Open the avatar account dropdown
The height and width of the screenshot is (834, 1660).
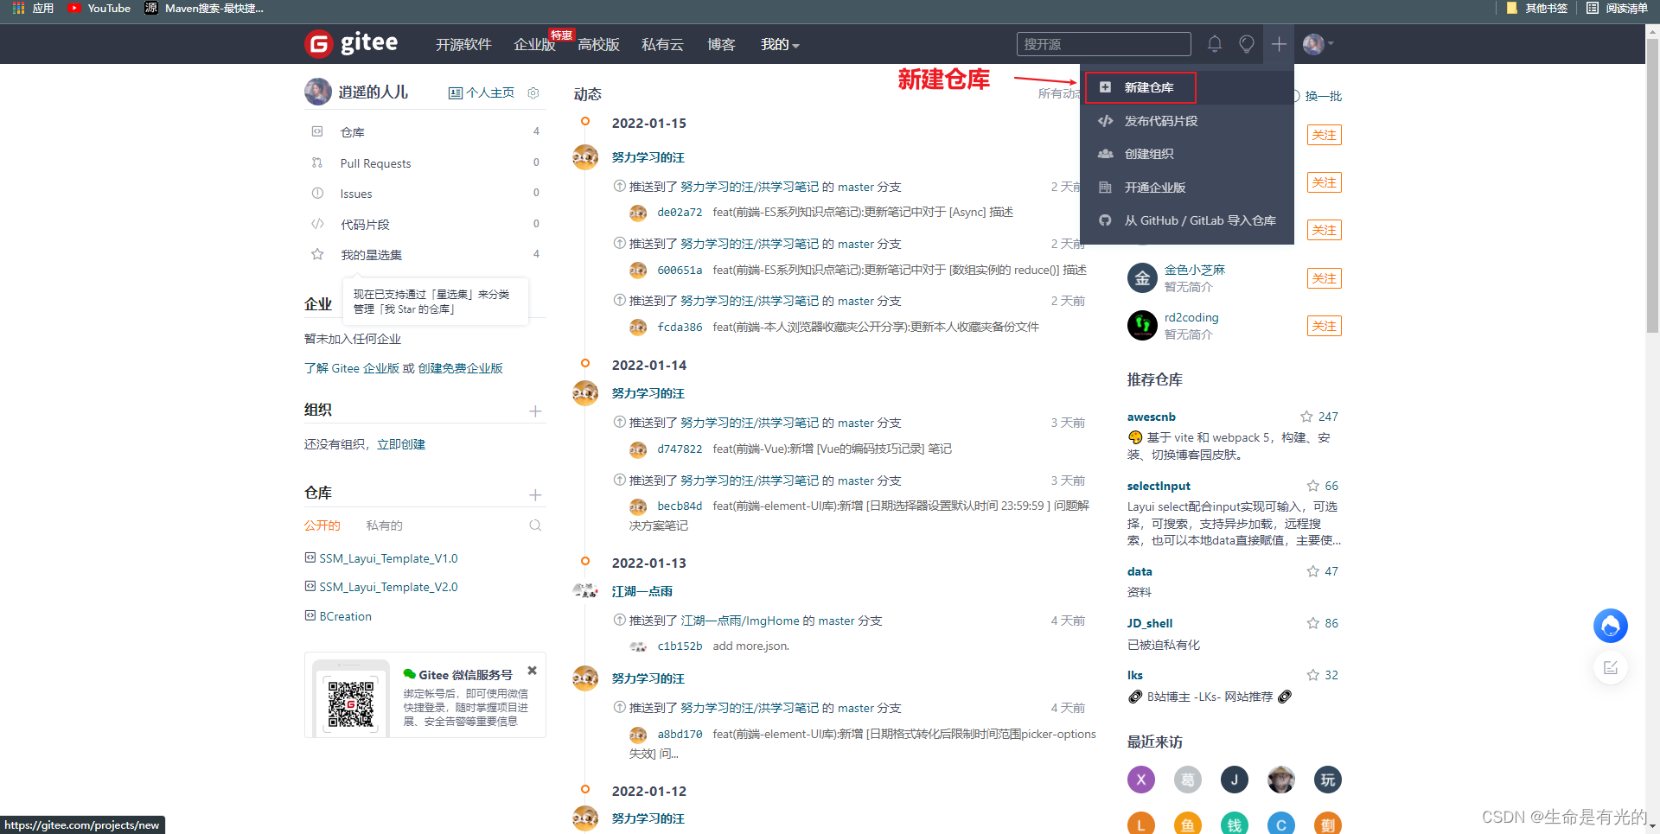[x=1315, y=43]
